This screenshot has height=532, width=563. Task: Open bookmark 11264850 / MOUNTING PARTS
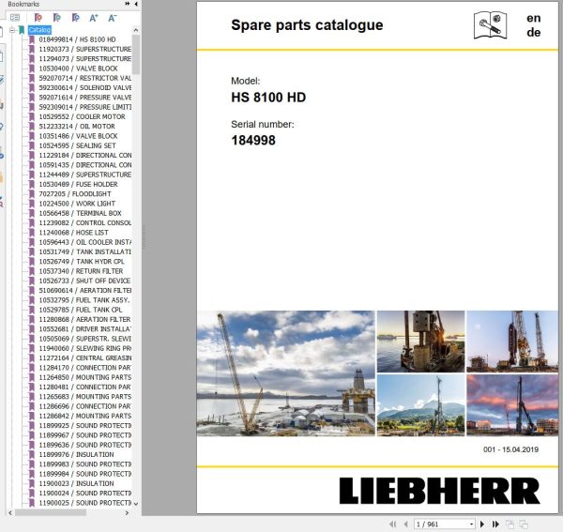85,377
